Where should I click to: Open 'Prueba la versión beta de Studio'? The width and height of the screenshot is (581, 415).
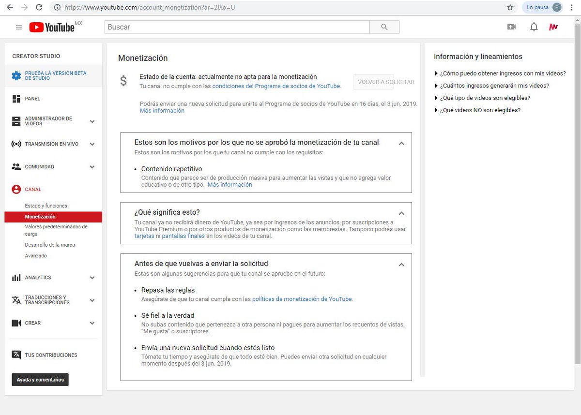53,75
